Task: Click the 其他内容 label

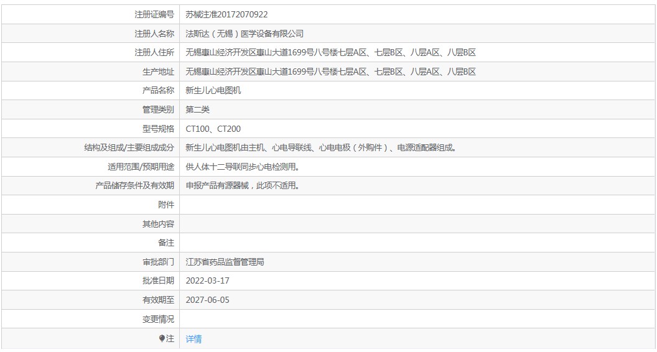Action: pos(159,224)
